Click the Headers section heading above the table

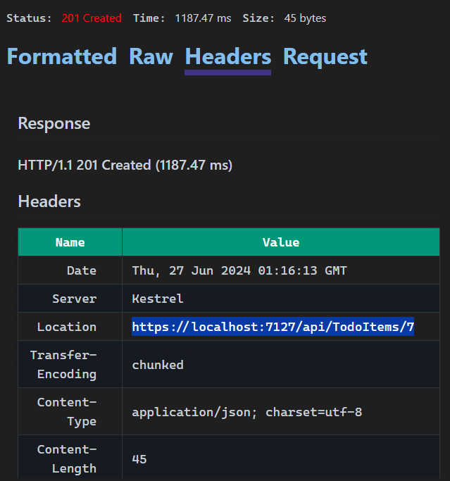coord(49,202)
